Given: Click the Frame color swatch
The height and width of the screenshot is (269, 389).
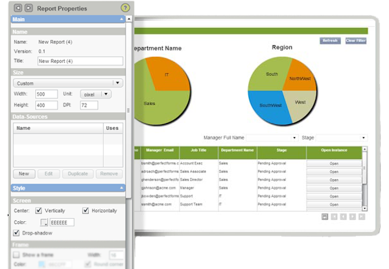Looking at the screenshot, I should coord(42,264).
